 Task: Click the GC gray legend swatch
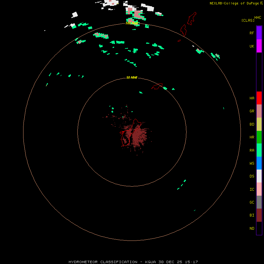(x=259, y=202)
